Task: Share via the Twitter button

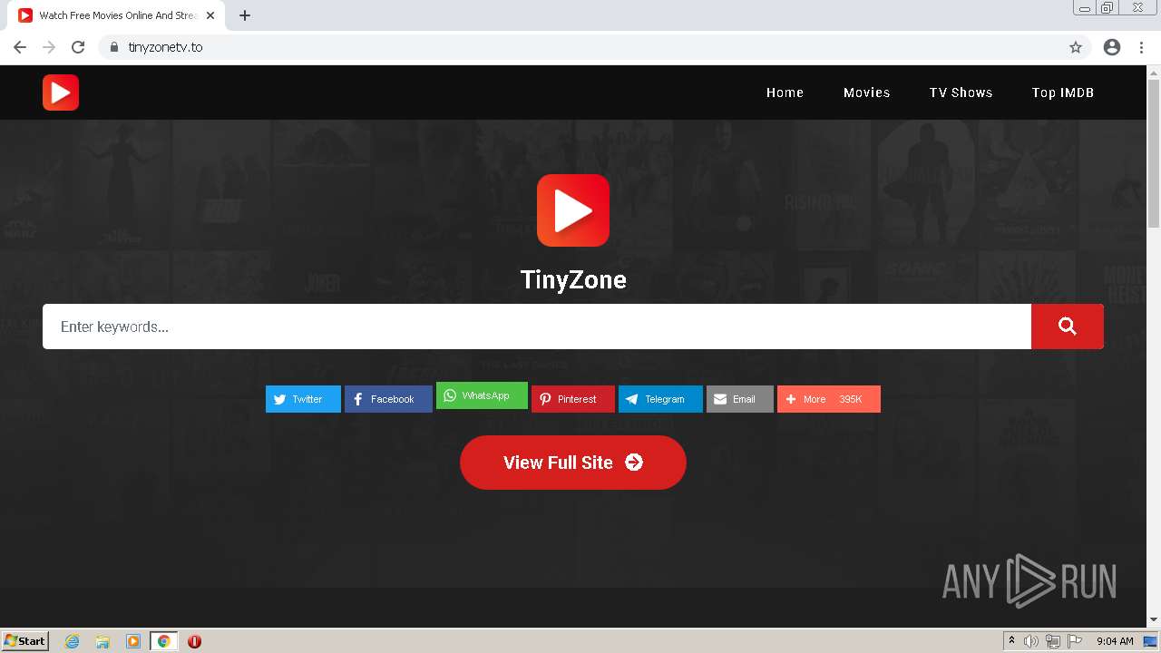Action: (303, 399)
